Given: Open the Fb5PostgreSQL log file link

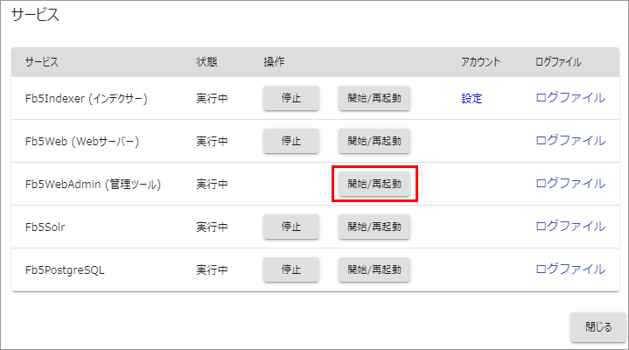Looking at the screenshot, I should pyautogui.click(x=570, y=269).
